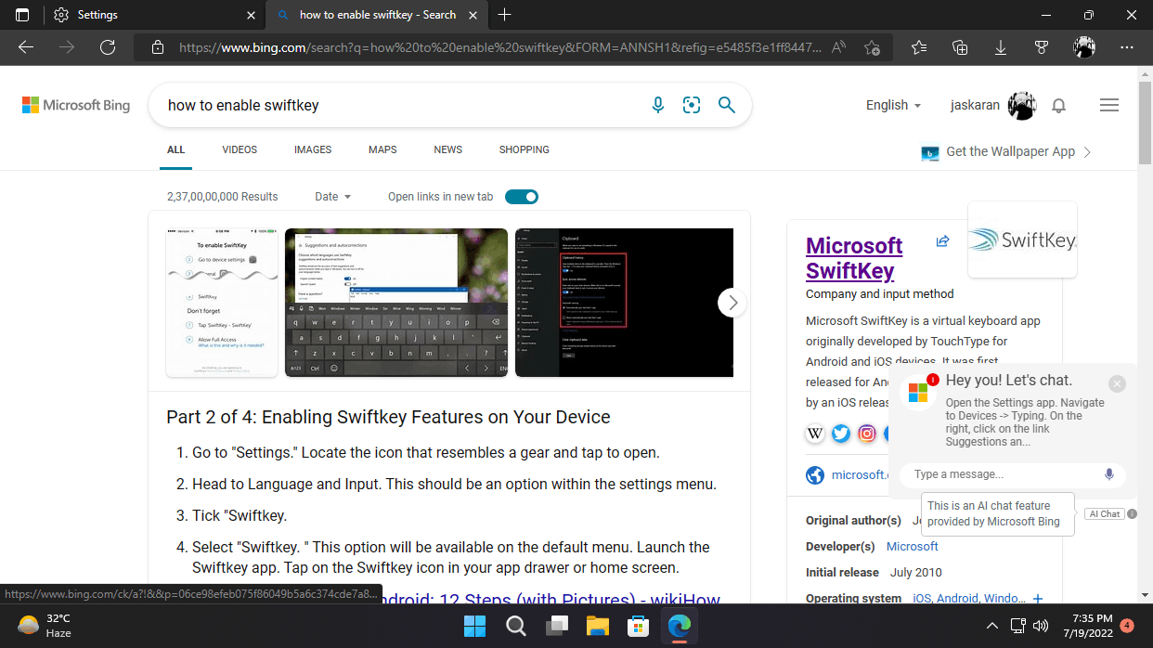1153x648 pixels.
Task: Start voice search with microphone icon
Action: [x=658, y=105]
